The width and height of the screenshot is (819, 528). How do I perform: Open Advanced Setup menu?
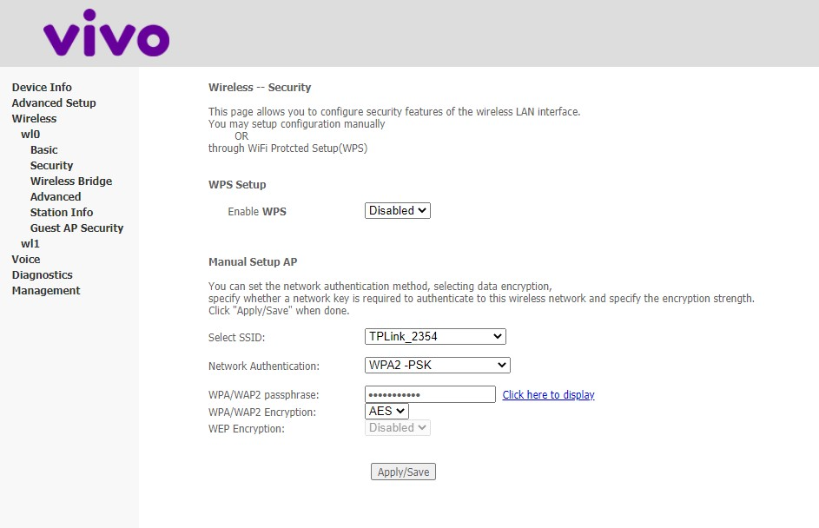[54, 102]
